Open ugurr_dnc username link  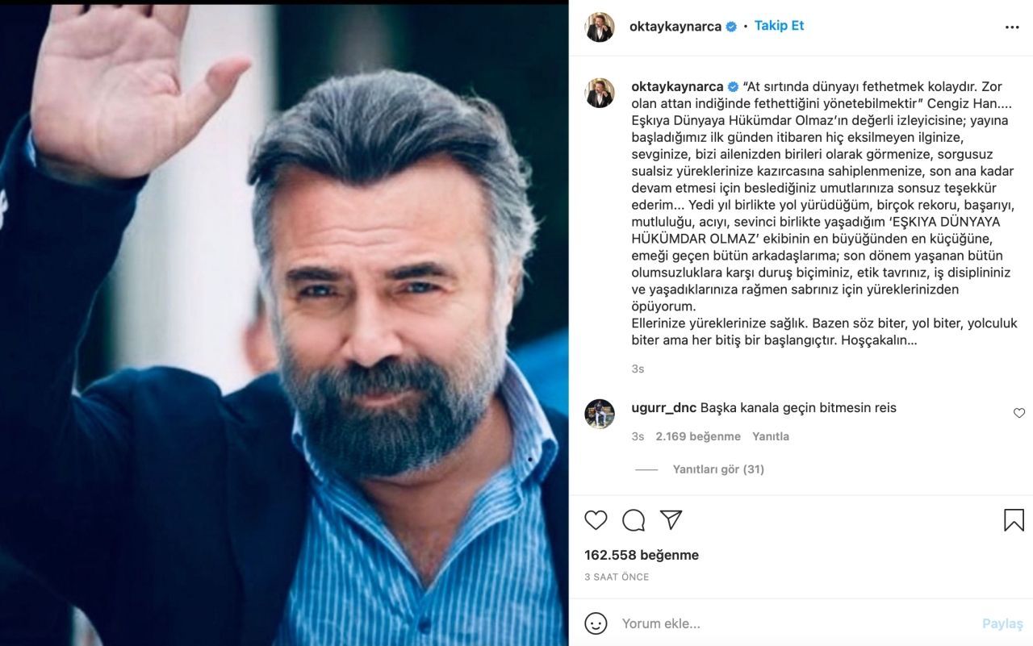[663, 408]
